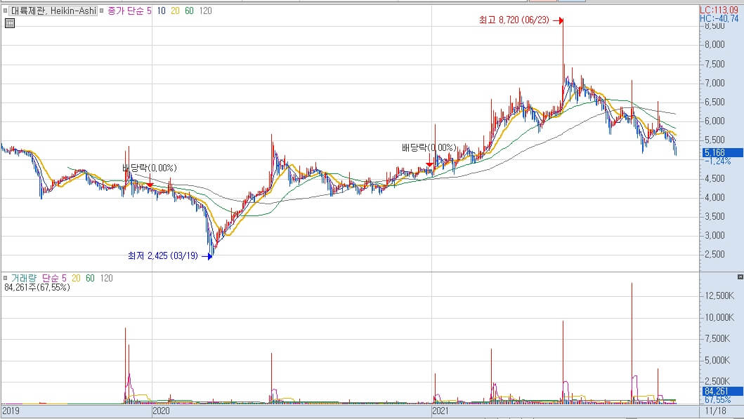
Task: Click the 거래량 volume indicator label
Action: click(x=24, y=278)
